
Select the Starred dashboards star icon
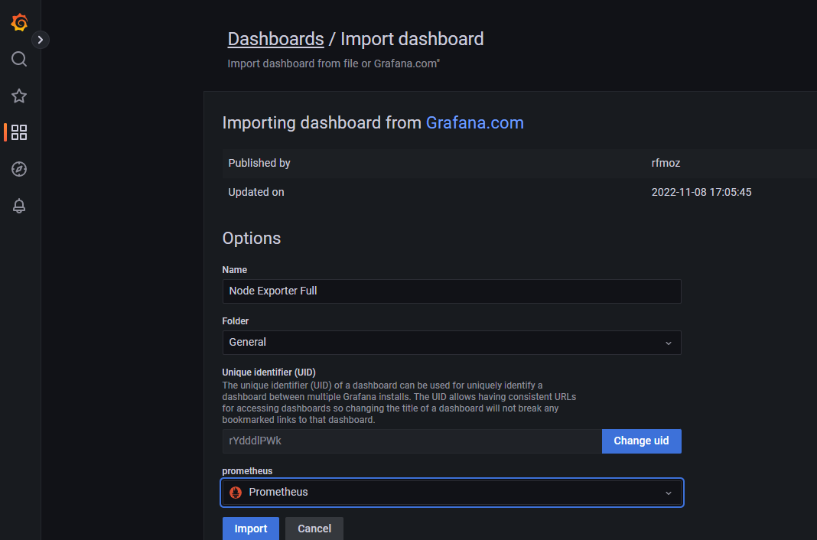coord(19,96)
